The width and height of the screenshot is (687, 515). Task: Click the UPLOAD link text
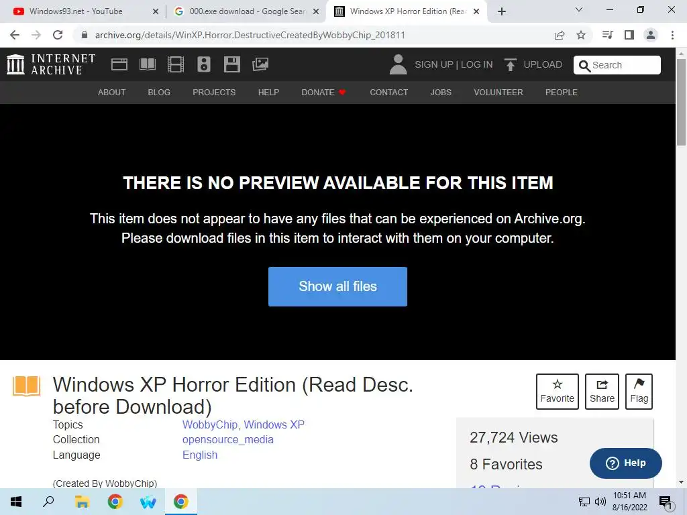coord(543,65)
